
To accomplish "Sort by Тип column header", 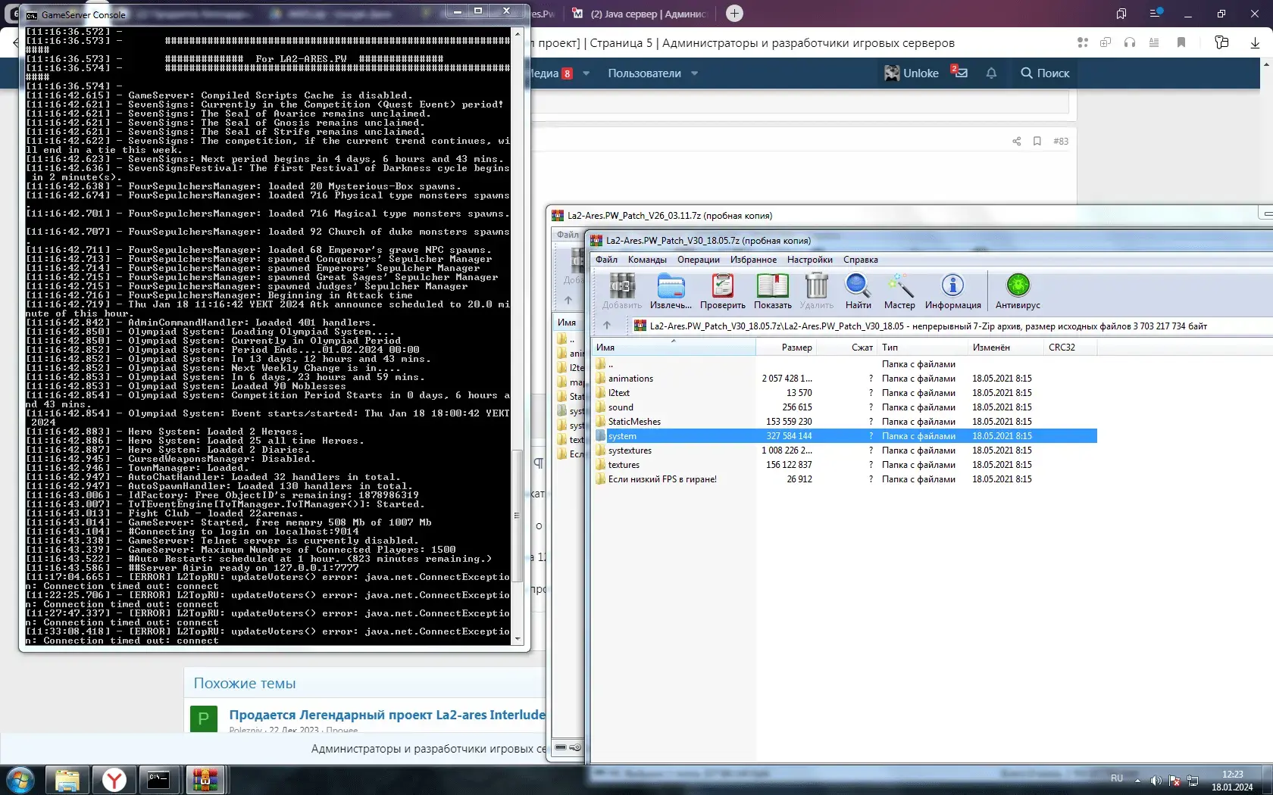I will tap(922, 348).
